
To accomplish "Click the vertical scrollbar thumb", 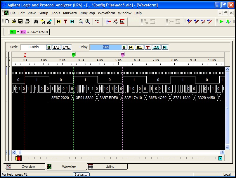I will 227,108.
